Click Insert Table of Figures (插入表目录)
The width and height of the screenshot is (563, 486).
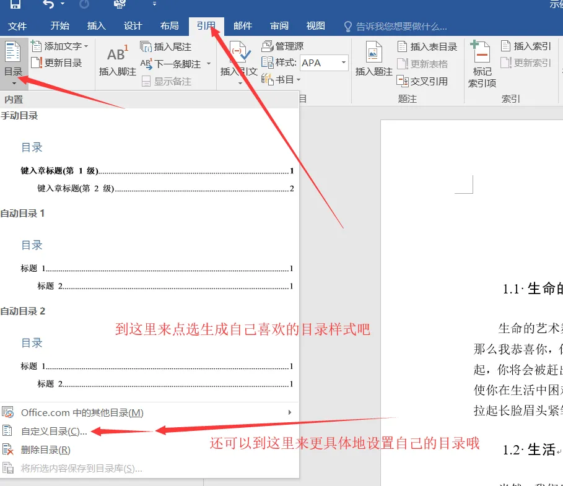click(427, 47)
